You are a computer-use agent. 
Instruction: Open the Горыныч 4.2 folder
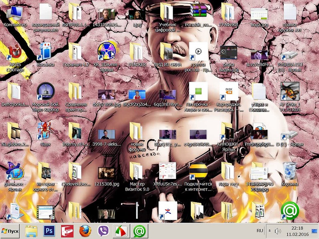(76, 52)
